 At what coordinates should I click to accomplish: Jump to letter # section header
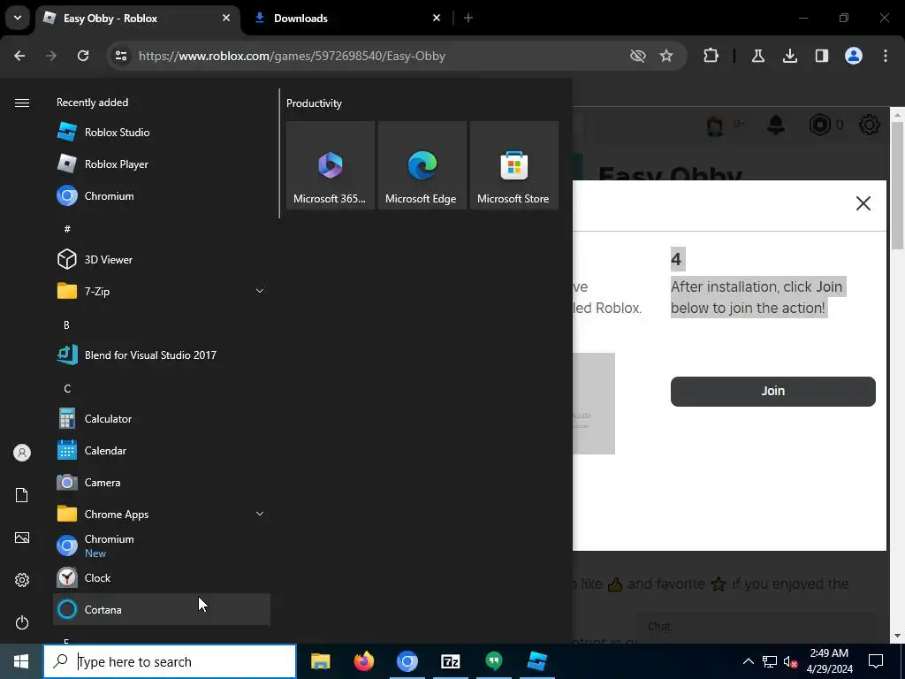[x=67, y=229]
